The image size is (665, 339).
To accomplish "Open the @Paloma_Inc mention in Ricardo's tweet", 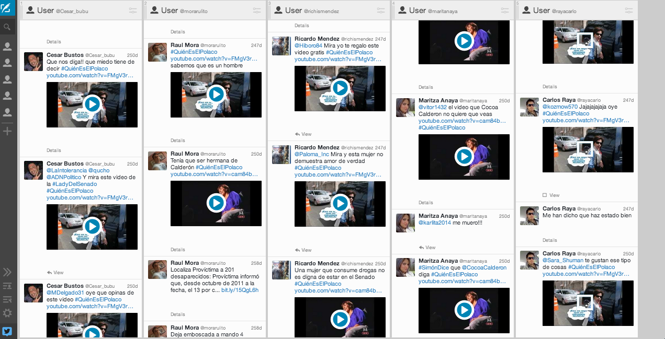I will 312,155.
